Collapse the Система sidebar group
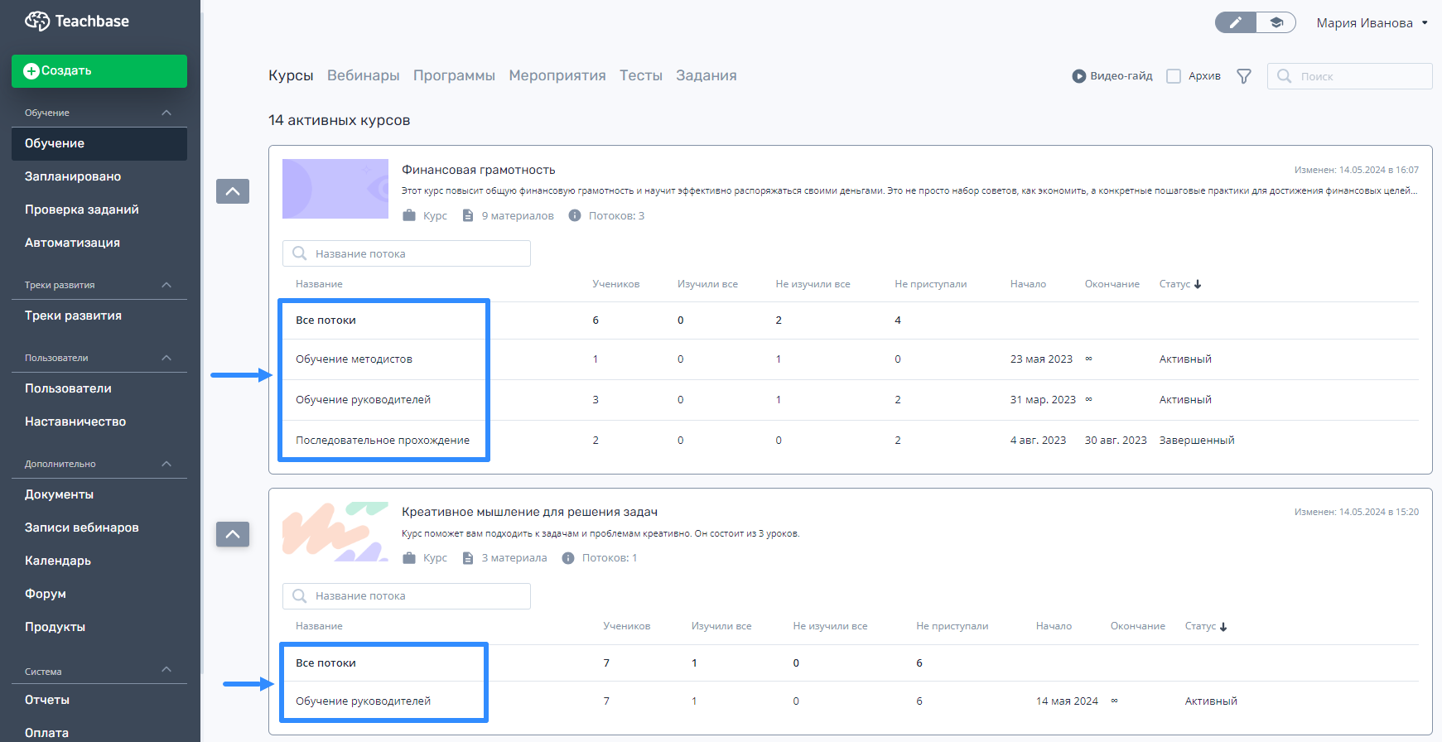The width and height of the screenshot is (1442, 742). coord(166,669)
